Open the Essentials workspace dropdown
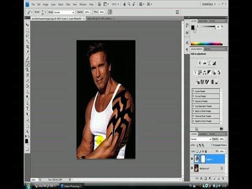This screenshot has width=252, height=189. click(x=209, y=4)
